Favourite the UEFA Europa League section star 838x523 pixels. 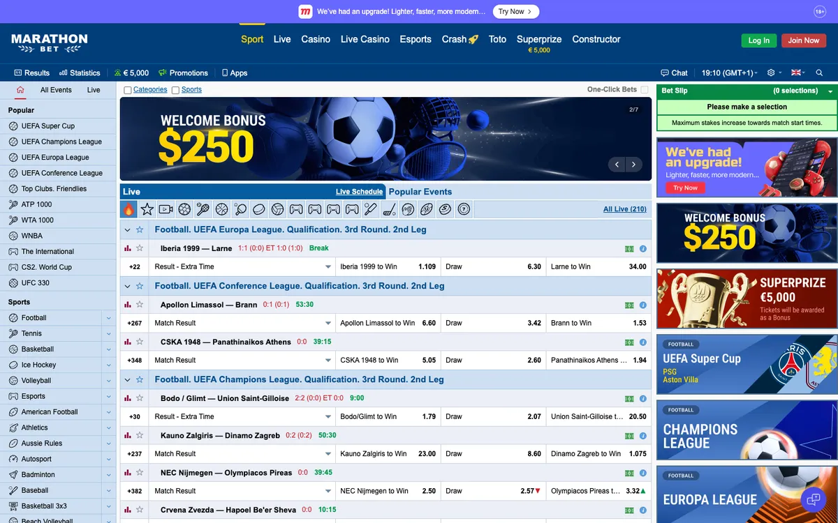pos(140,229)
